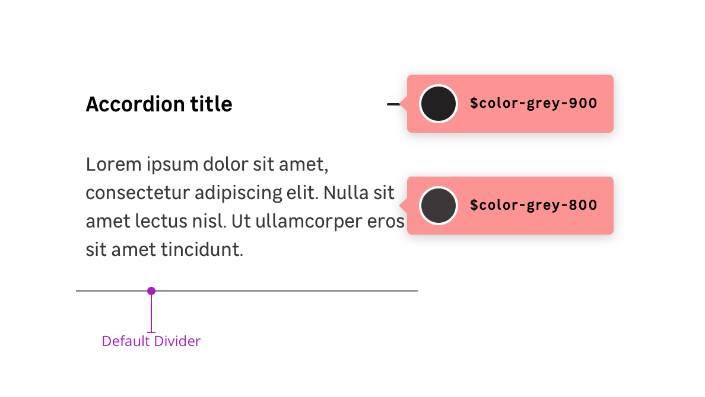The image size is (705, 397).
Task: Click the T-shaped end of purple annotation line
Action: (x=151, y=332)
